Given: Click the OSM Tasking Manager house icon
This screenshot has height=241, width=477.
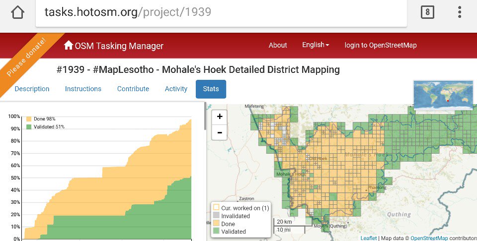Looking at the screenshot, I should (x=68, y=45).
